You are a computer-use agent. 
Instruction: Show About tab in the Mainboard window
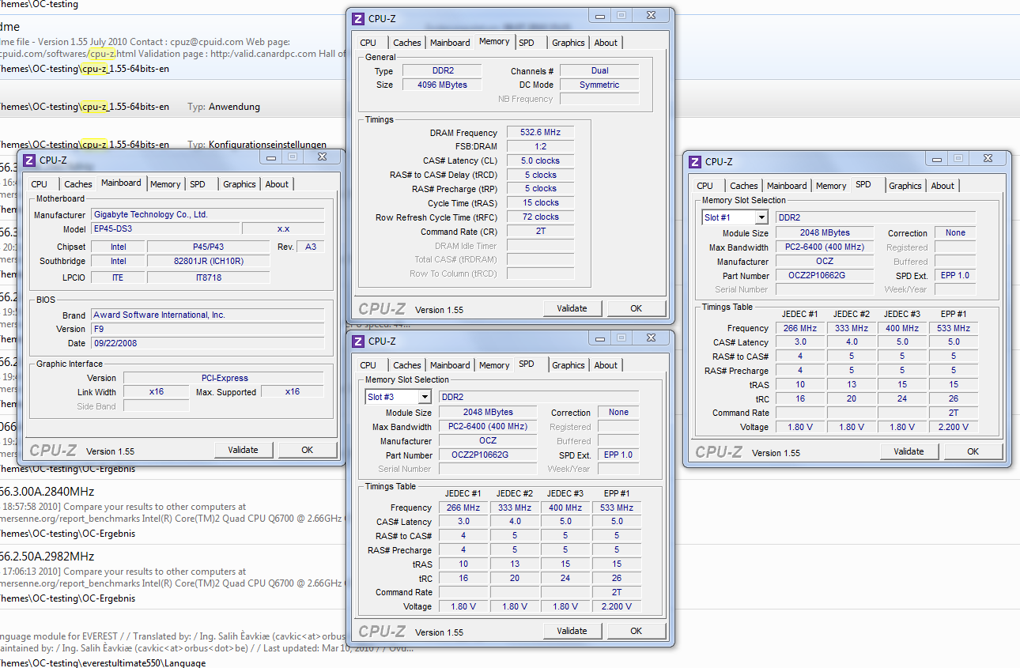point(277,184)
